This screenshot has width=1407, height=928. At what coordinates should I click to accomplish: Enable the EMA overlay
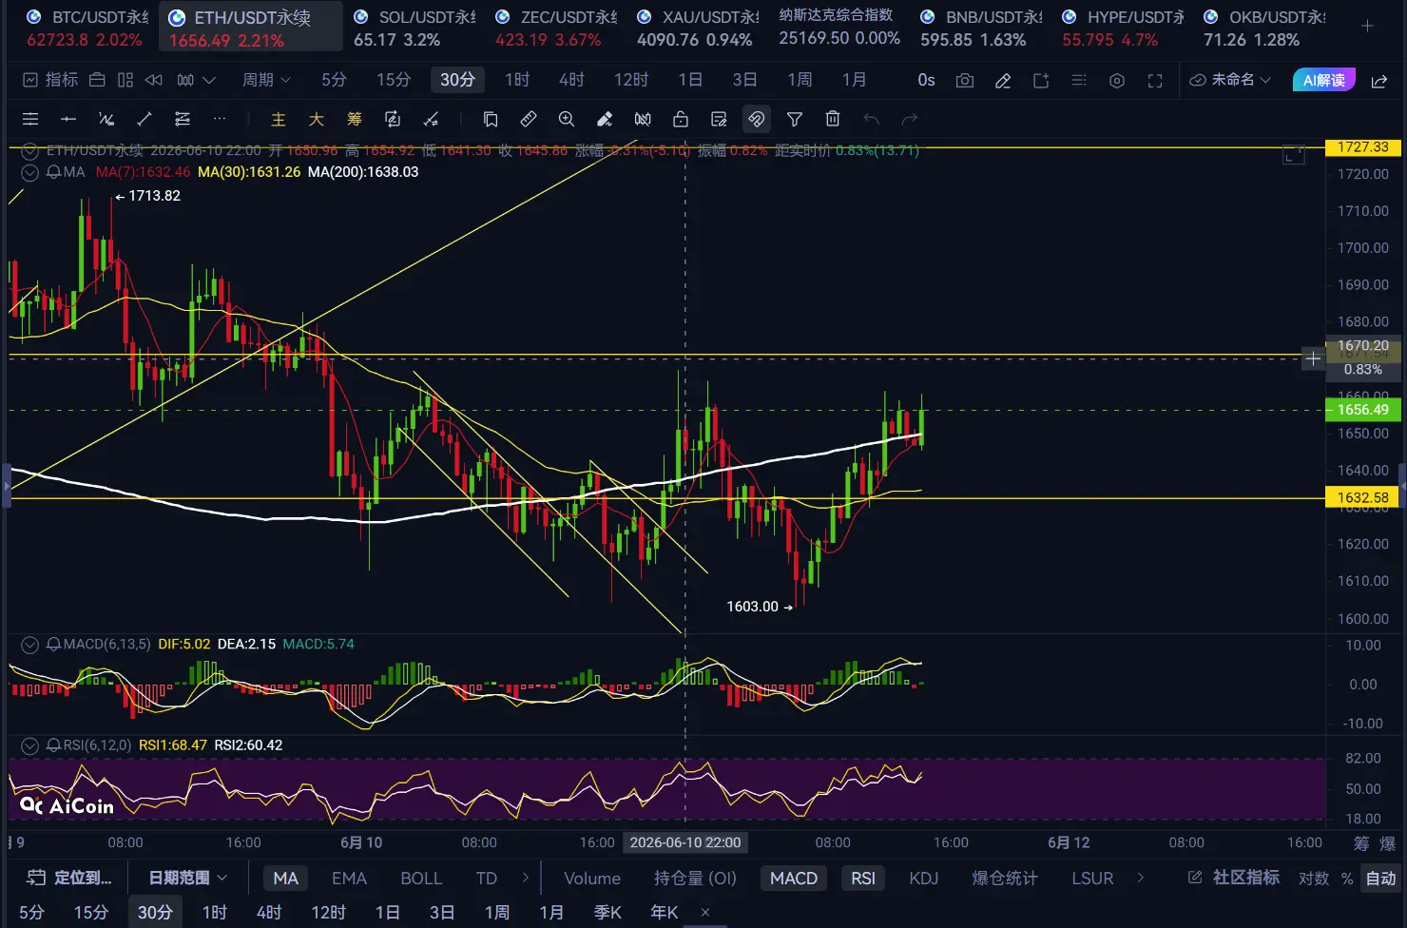point(349,878)
